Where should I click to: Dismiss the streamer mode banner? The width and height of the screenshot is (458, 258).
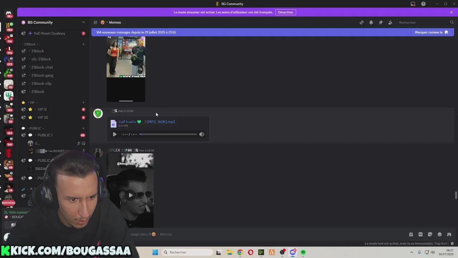tap(452, 12)
